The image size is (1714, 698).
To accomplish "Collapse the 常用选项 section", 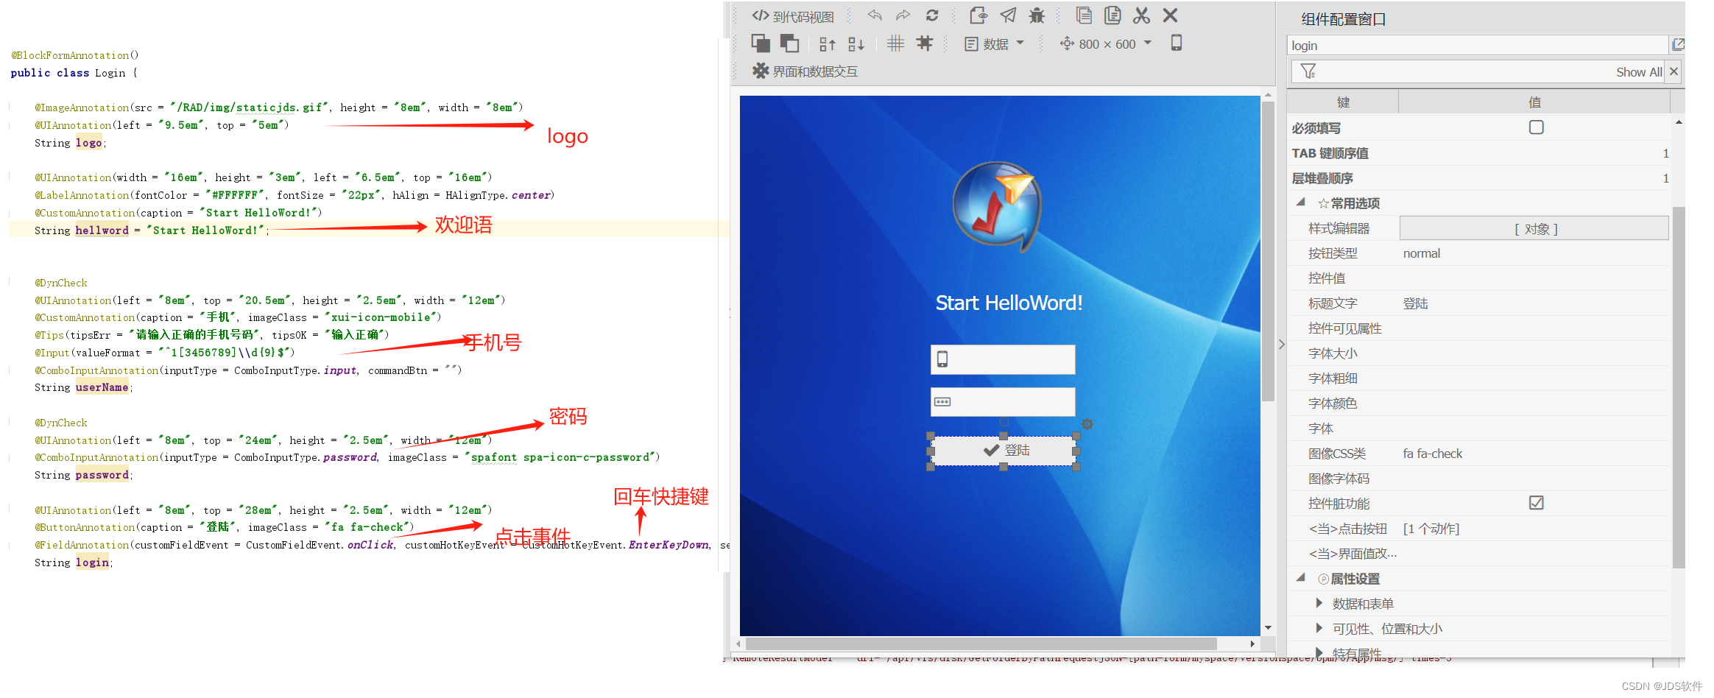I will tap(1301, 202).
